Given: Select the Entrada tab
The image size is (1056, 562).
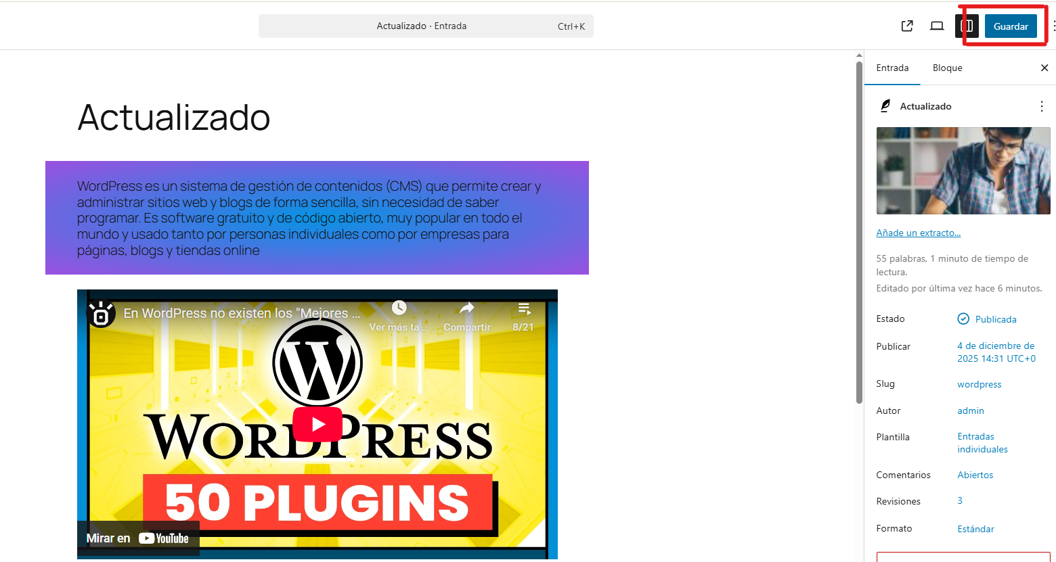Looking at the screenshot, I should (x=892, y=68).
